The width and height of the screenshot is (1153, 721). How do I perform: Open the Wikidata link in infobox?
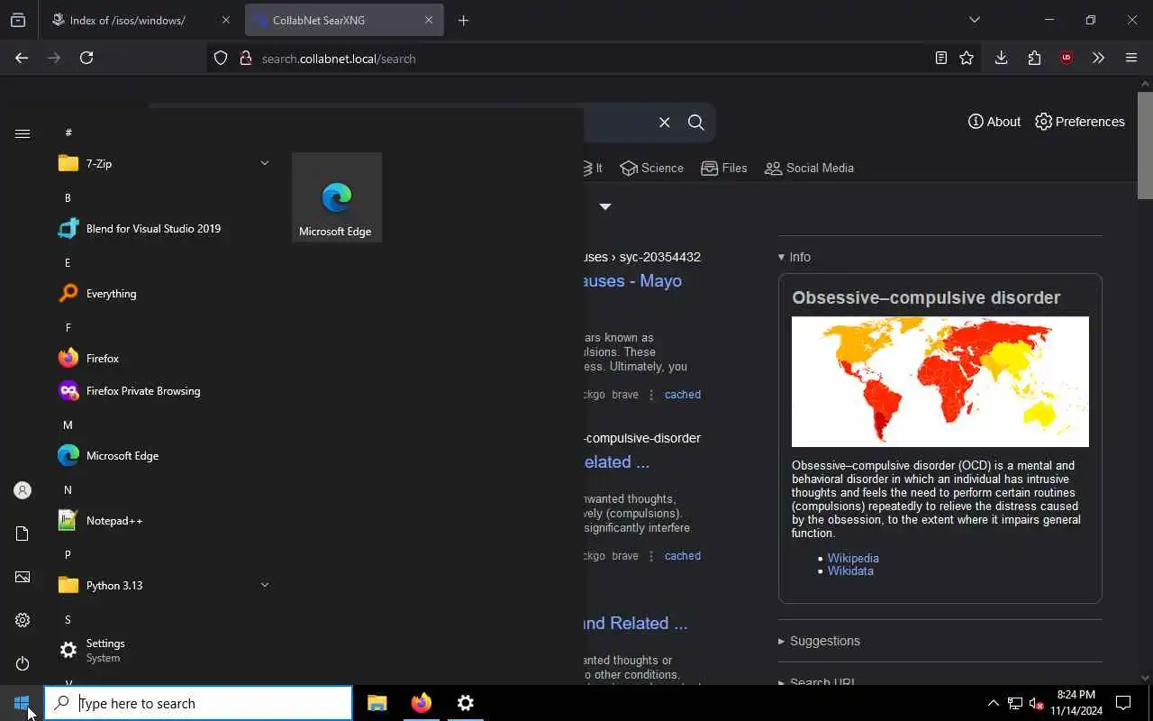pos(850,570)
